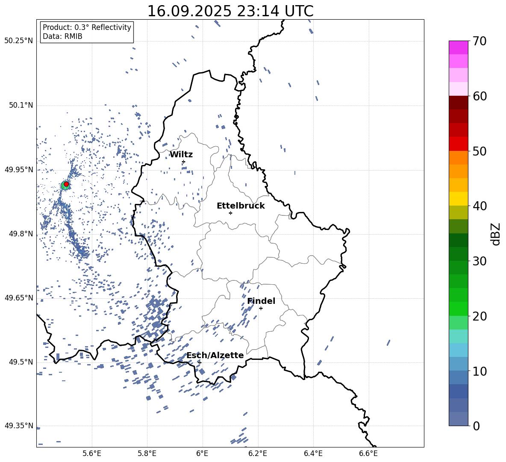
Task: Click the 50 value on colorbar
Action: 480,151
